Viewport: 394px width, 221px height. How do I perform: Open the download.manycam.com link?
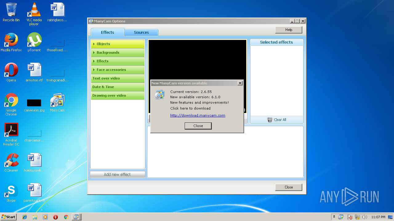(198, 115)
